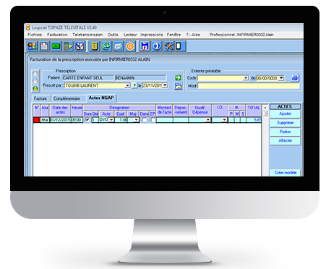Click the patients (two people) toolbar icon
The image size is (326, 269).
point(32,46)
